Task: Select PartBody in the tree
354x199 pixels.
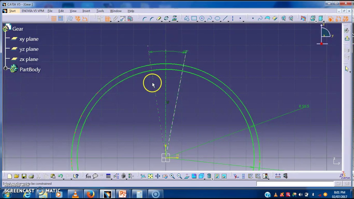Action: click(30, 69)
